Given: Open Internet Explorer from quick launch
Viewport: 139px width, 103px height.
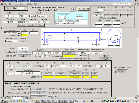Looking at the screenshot, I should (14, 101).
